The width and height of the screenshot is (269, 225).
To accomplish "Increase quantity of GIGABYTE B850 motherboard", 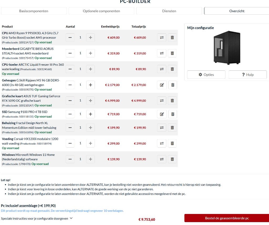I will (90, 53).
